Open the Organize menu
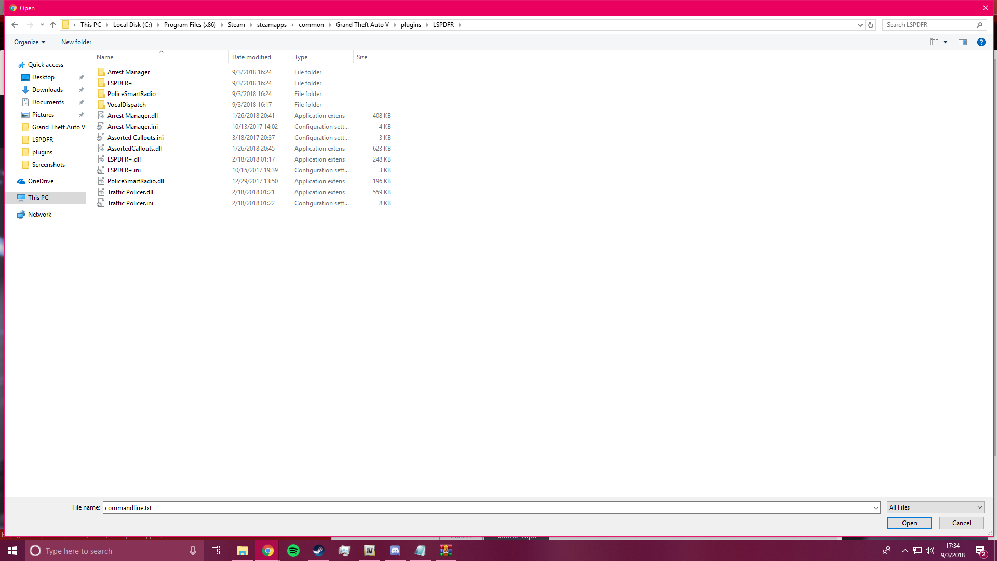Viewport: 997px width, 561px height. tap(30, 42)
